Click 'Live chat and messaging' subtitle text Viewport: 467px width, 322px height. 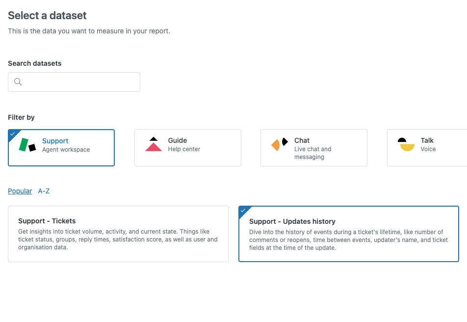(x=313, y=153)
